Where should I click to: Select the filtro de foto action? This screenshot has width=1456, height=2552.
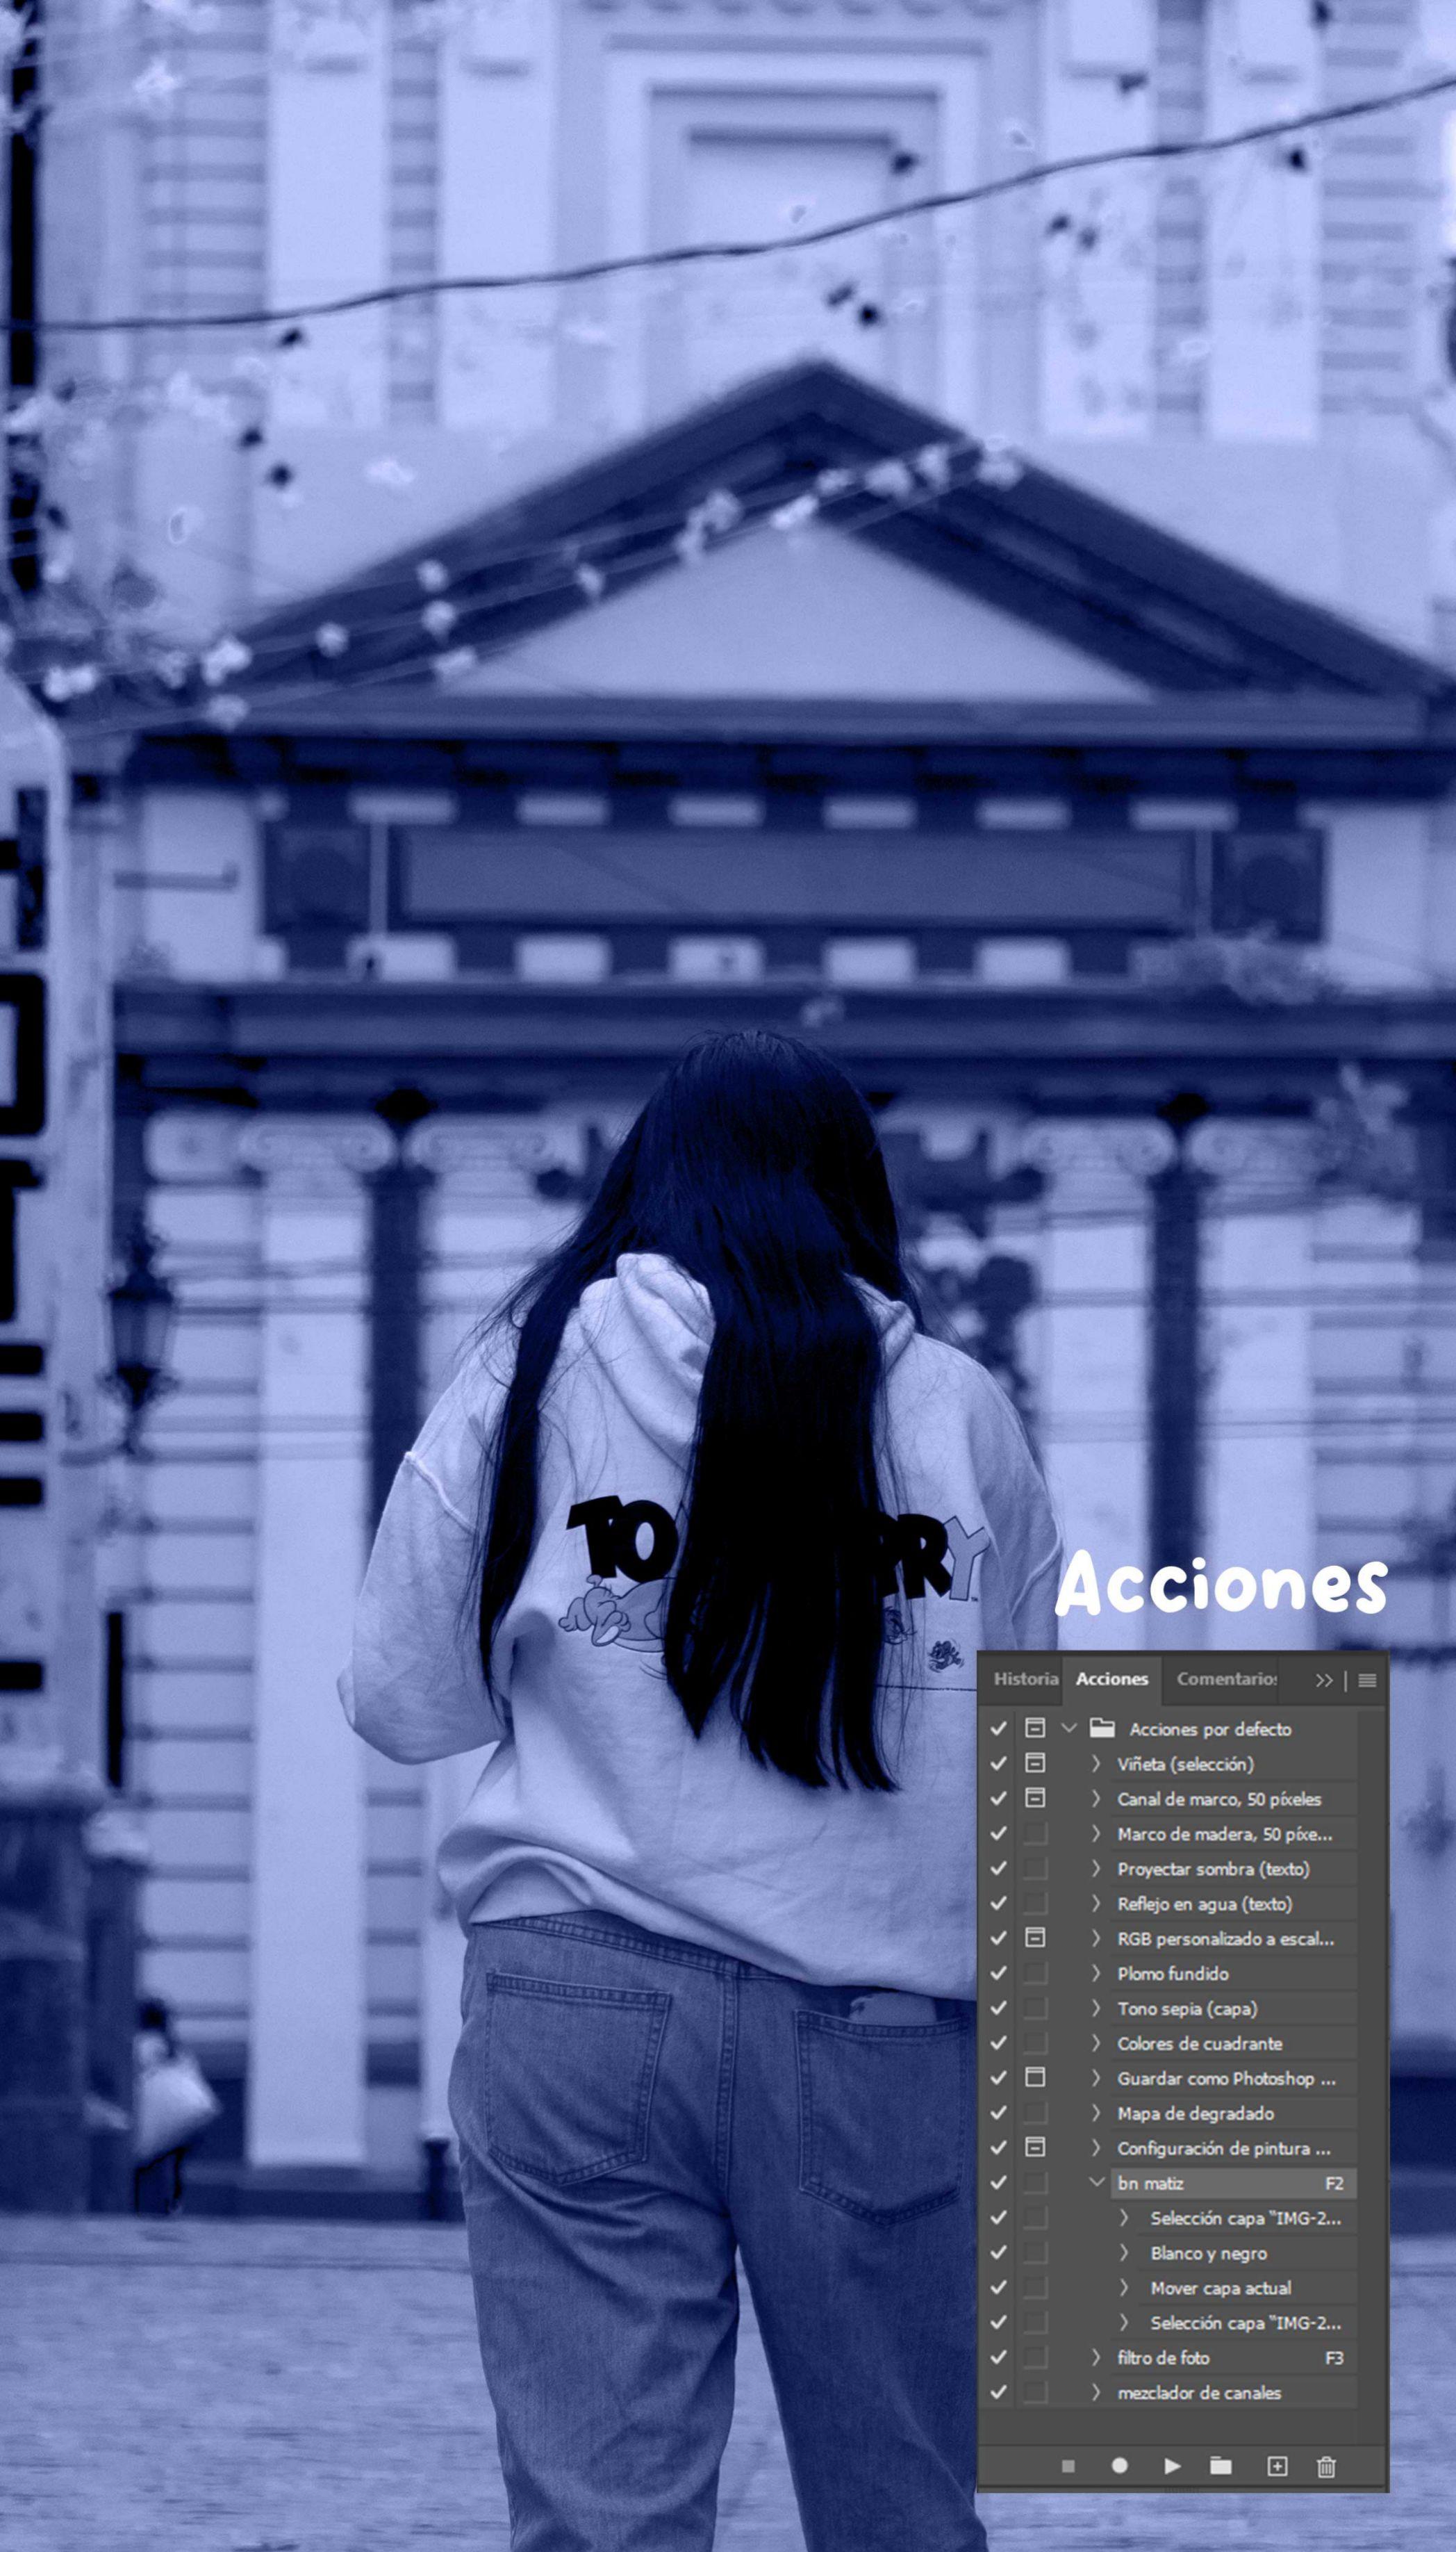click(x=1163, y=2358)
